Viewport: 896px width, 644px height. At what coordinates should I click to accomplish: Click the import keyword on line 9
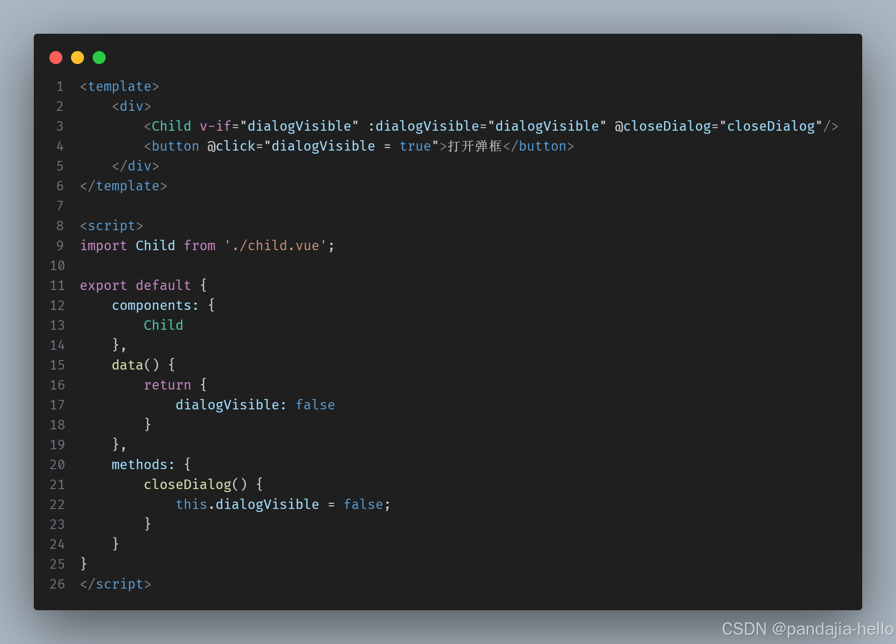pos(103,246)
